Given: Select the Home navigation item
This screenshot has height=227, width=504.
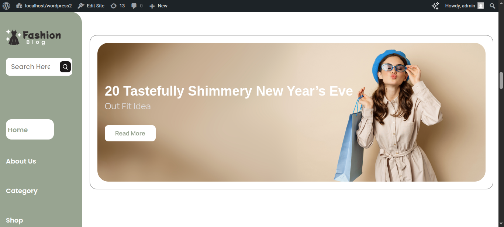Looking at the screenshot, I should (x=30, y=130).
